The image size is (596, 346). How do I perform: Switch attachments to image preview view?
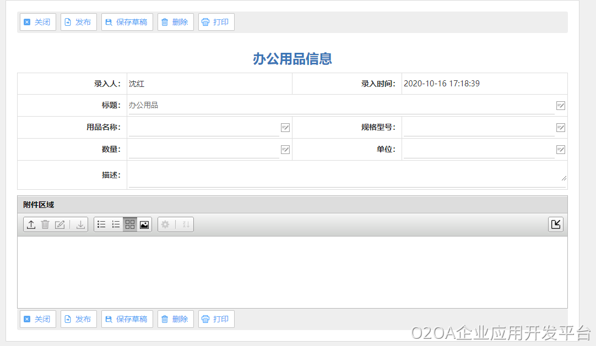tap(144, 224)
